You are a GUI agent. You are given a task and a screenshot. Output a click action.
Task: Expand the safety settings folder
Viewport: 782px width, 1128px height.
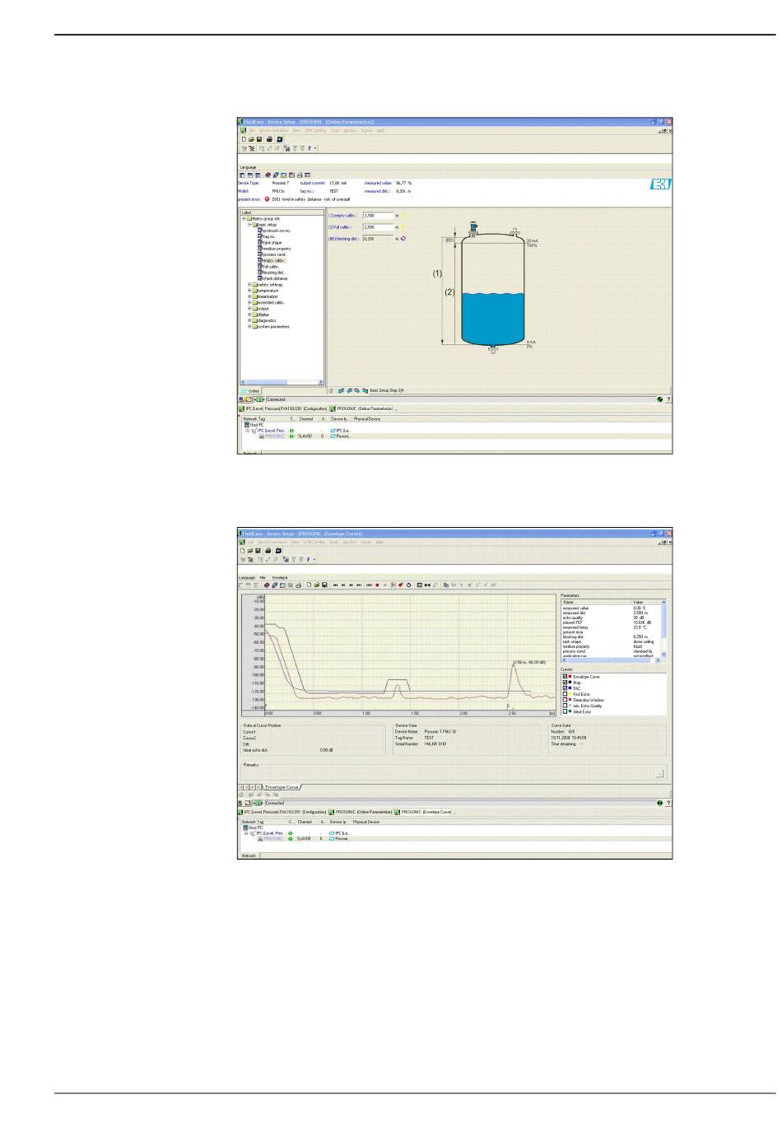click(x=249, y=285)
